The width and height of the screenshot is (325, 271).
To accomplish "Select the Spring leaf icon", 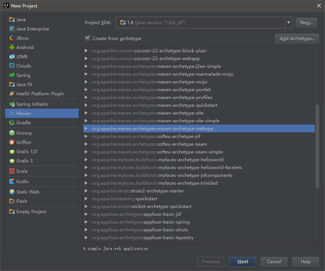I will click(12, 75).
